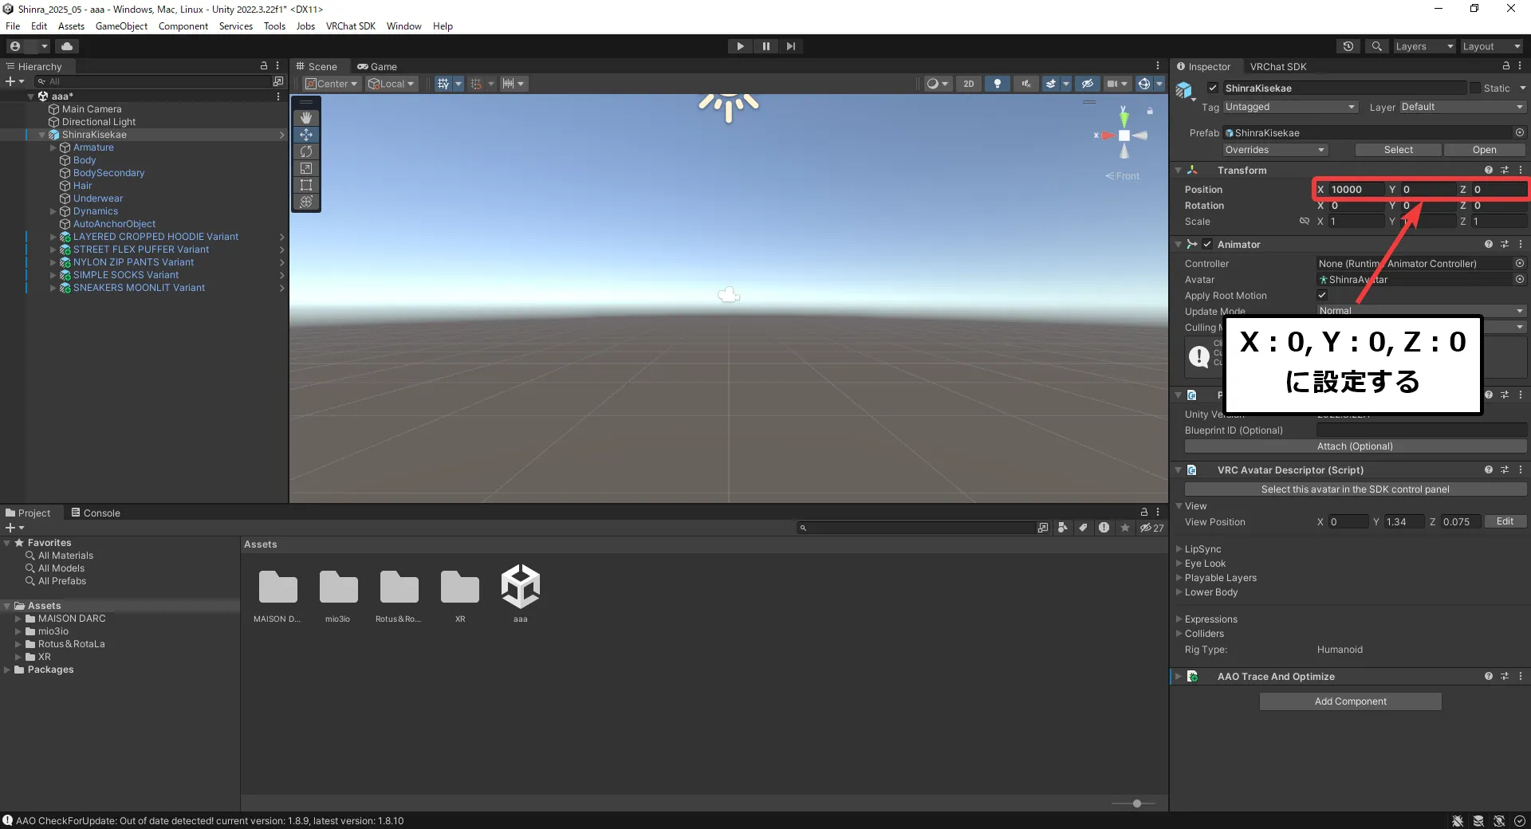Open the Layout dropdown

click(1491, 46)
